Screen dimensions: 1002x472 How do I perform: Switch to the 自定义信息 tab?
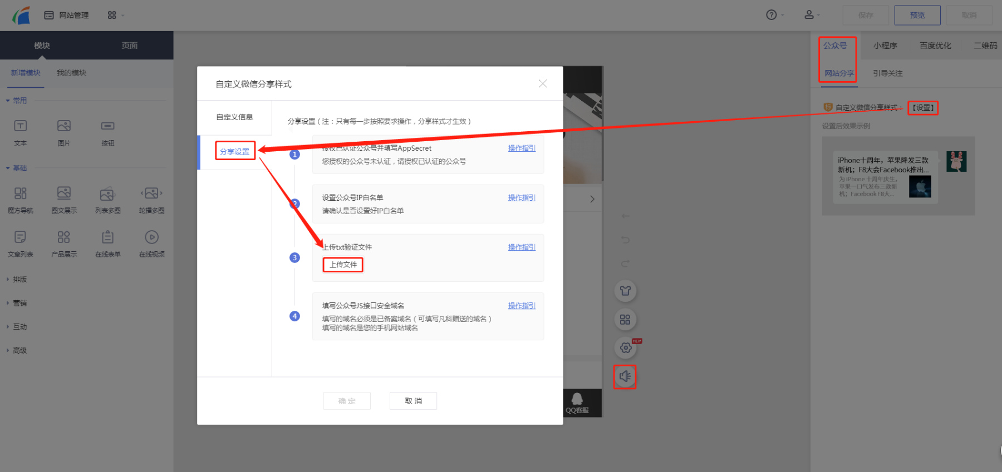[x=234, y=117]
